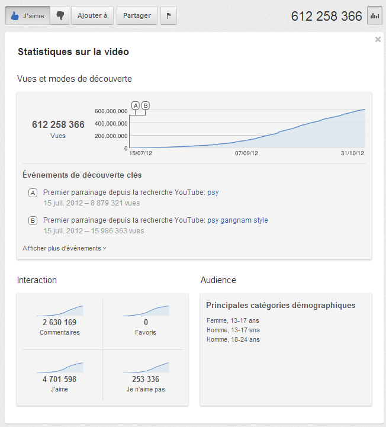This screenshot has height=427, width=386.
Task: Click the 15/07/12 axis date label
Action: point(141,153)
